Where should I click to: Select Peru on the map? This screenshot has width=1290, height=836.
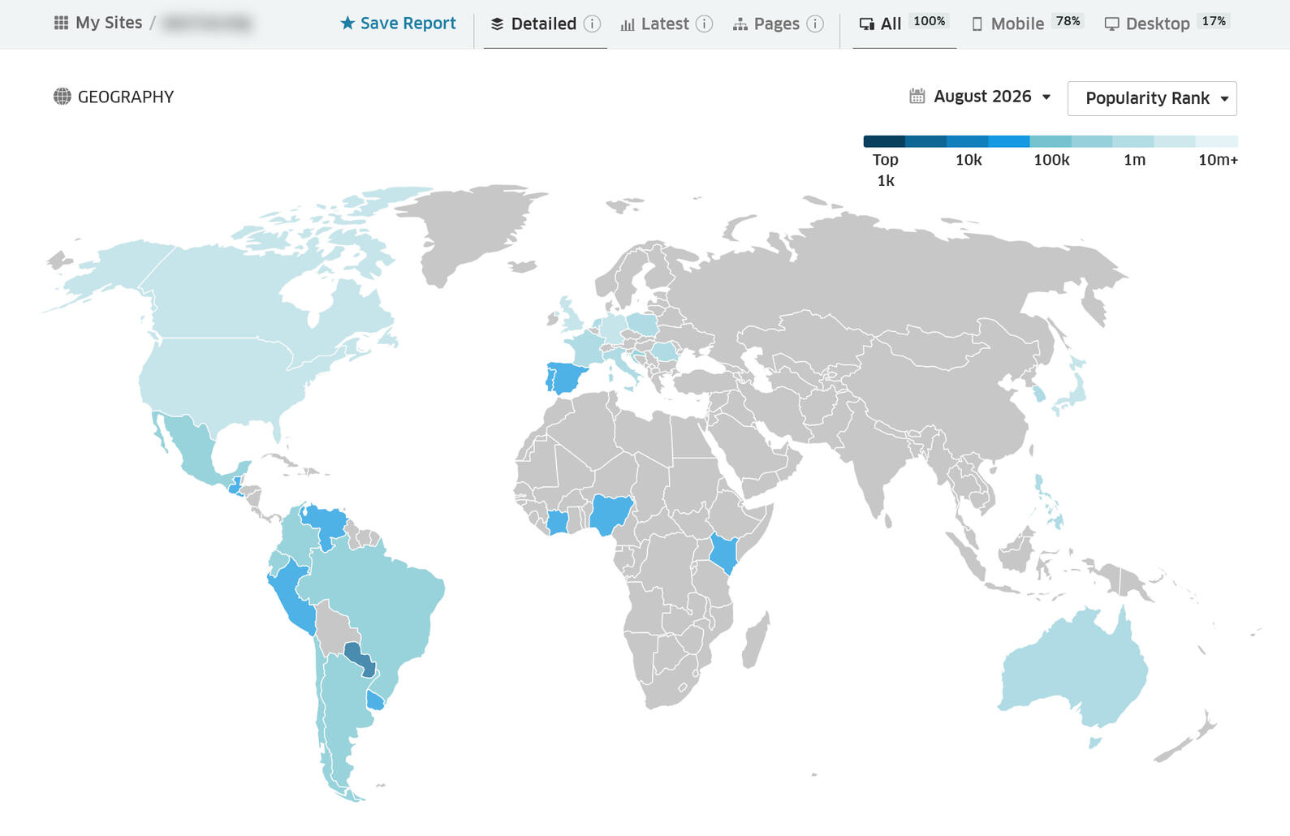click(x=292, y=597)
